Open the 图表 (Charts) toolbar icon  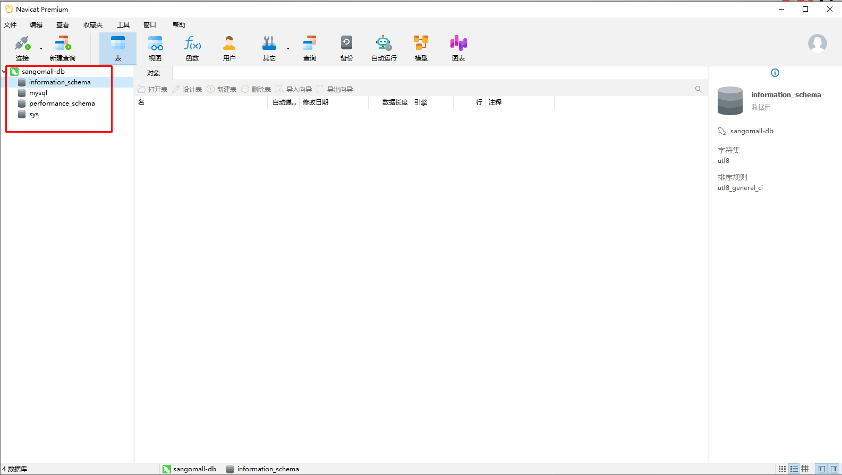(458, 48)
